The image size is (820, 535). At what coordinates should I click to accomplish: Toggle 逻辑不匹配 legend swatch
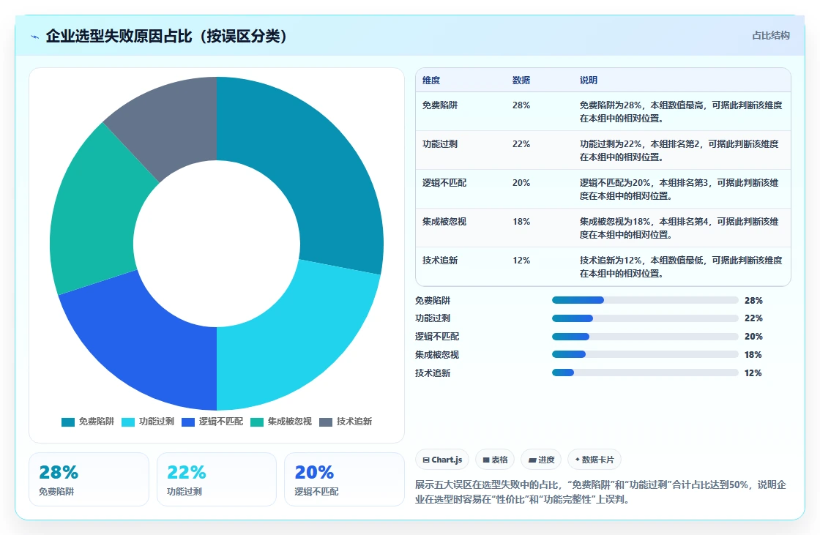click(x=187, y=422)
